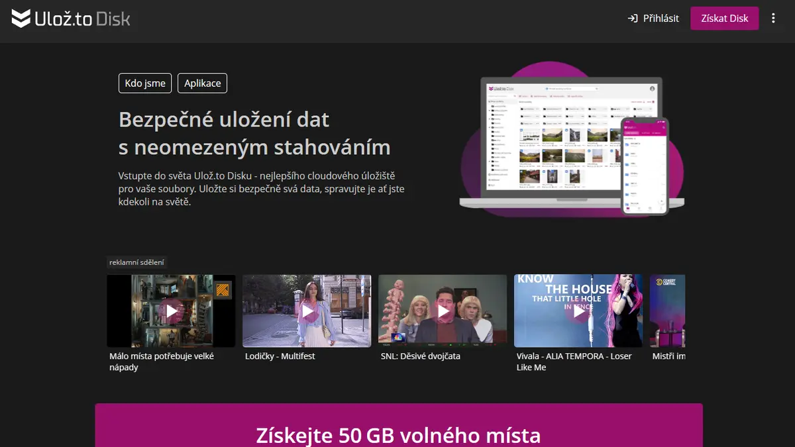
Task: Play the Vivala - ALIA TEMPORA video
Action: pos(579,311)
